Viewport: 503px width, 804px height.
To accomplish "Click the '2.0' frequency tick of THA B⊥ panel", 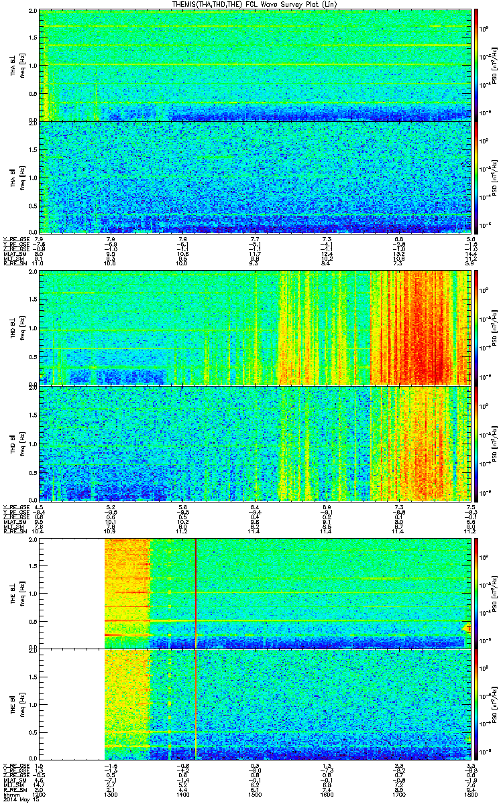I will click(32, 12).
